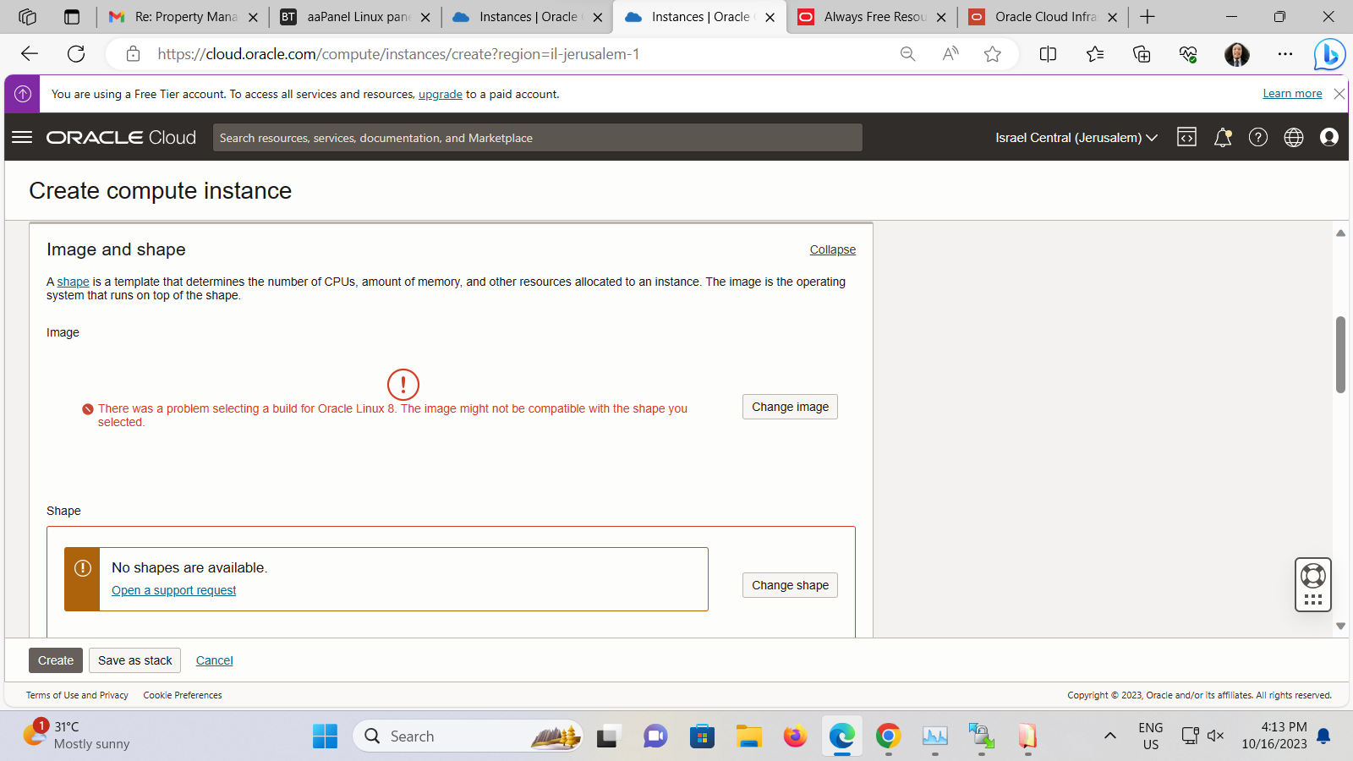This screenshot has height=761, width=1353.
Task: Activate Read aloud icon
Action: (950, 54)
